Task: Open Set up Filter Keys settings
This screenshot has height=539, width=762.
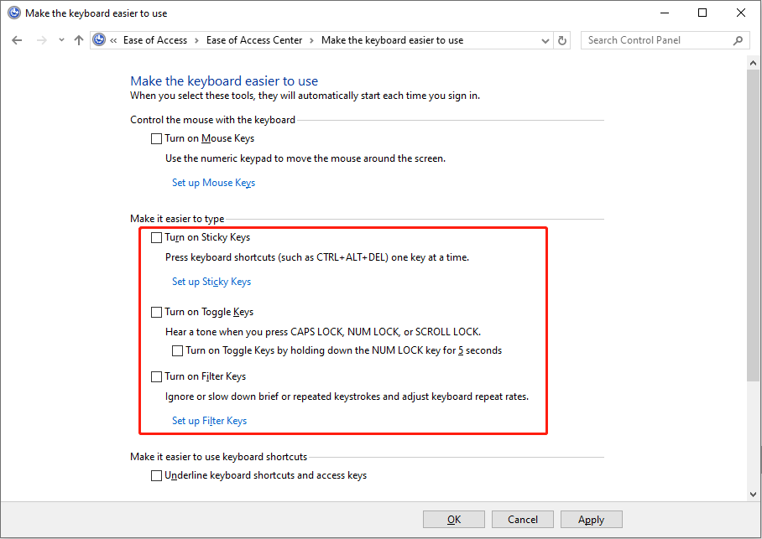Action: (209, 420)
